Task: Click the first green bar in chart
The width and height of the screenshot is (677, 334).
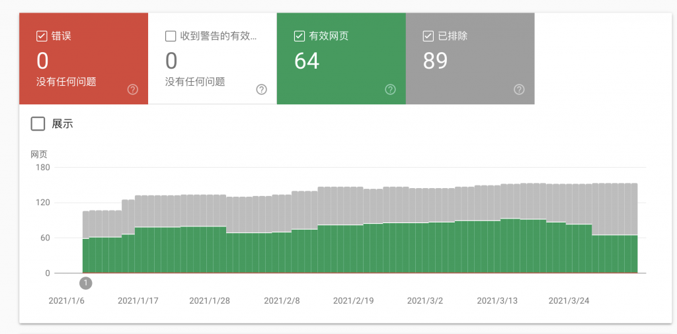Action: coord(86,256)
